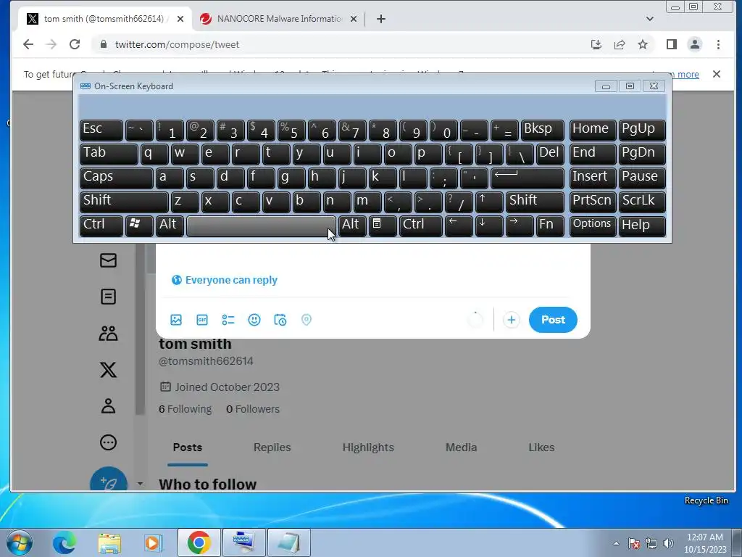Open the Replies profile tab
This screenshot has height=557, width=742.
272,447
